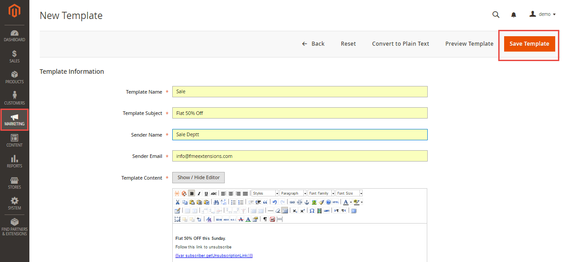Insert special character with Omega icon

click(x=312, y=210)
